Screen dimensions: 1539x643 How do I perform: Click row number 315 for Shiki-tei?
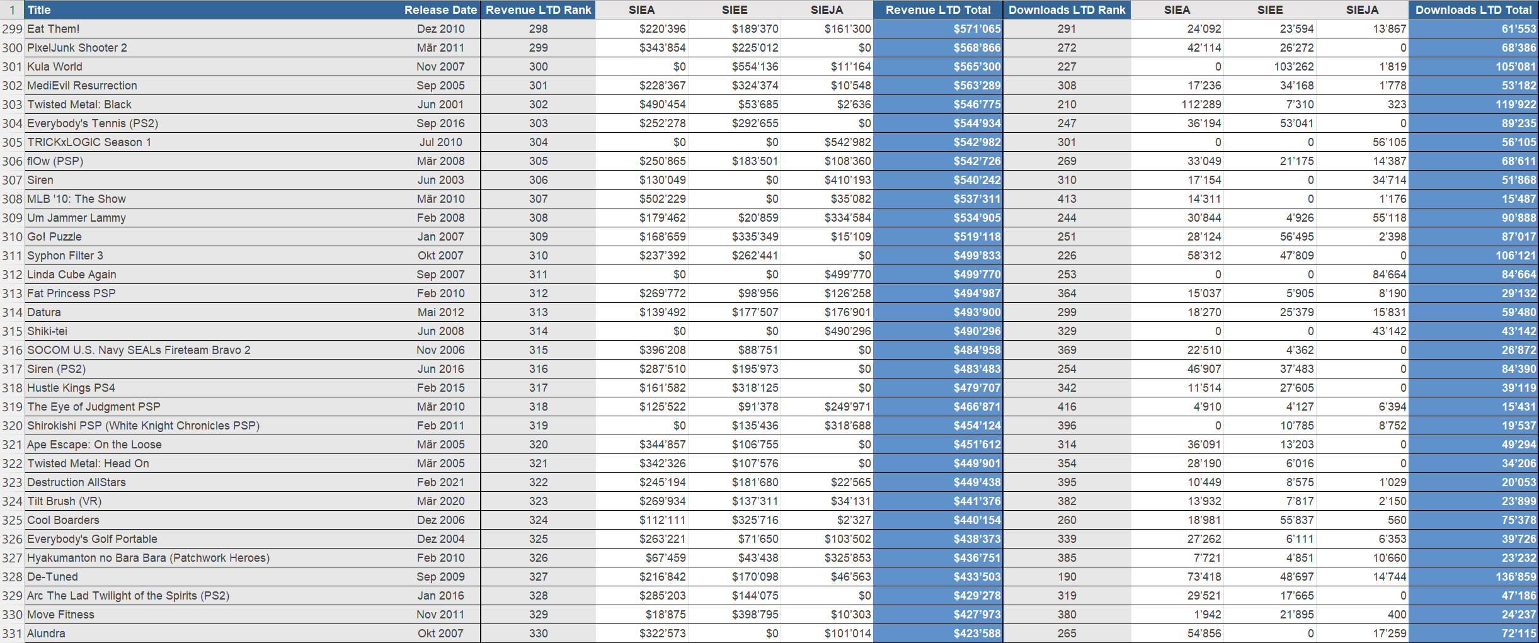click(x=12, y=331)
